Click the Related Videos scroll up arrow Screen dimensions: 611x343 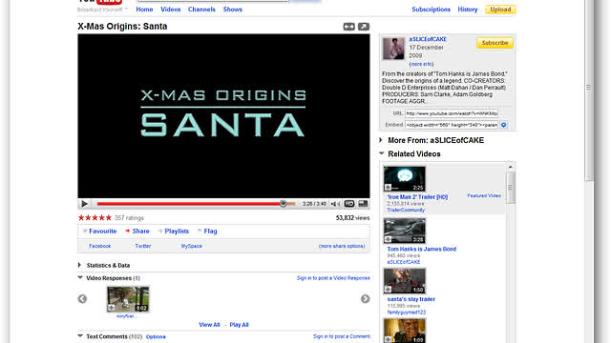click(x=510, y=167)
